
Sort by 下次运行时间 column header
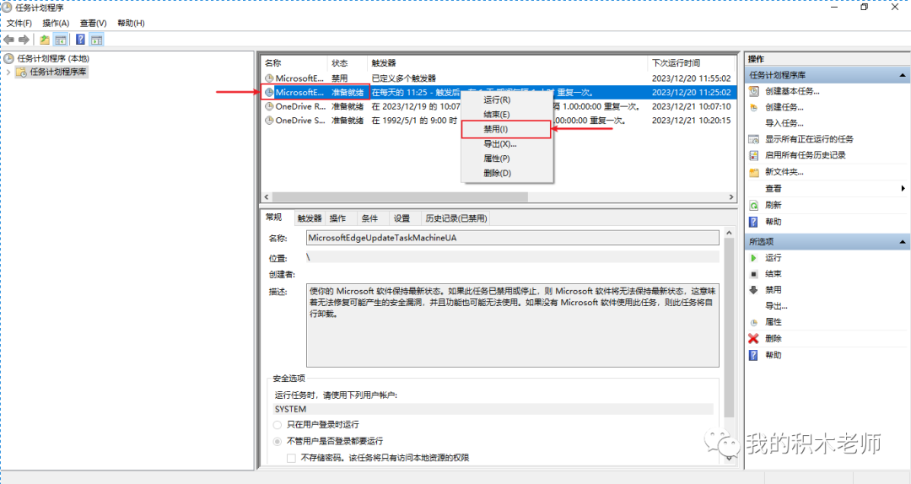coord(691,62)
